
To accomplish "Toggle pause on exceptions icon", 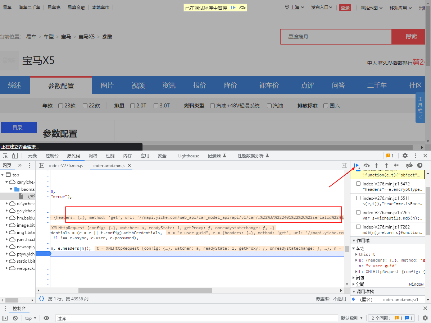I will coord(420,165).
